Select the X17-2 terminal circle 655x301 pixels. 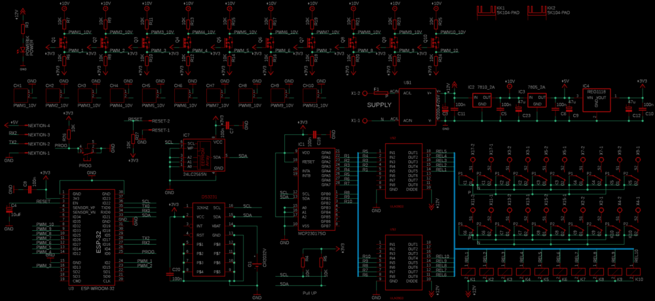tap(472, 160)
